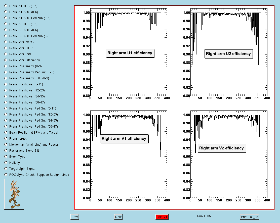The height and width of the screenshot is (223, 280).
Task: Click Print To File button
Action: click(x=250, y=217)
